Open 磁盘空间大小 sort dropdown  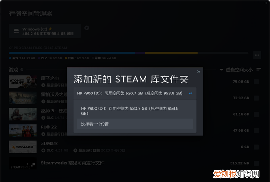pos(236,70)
